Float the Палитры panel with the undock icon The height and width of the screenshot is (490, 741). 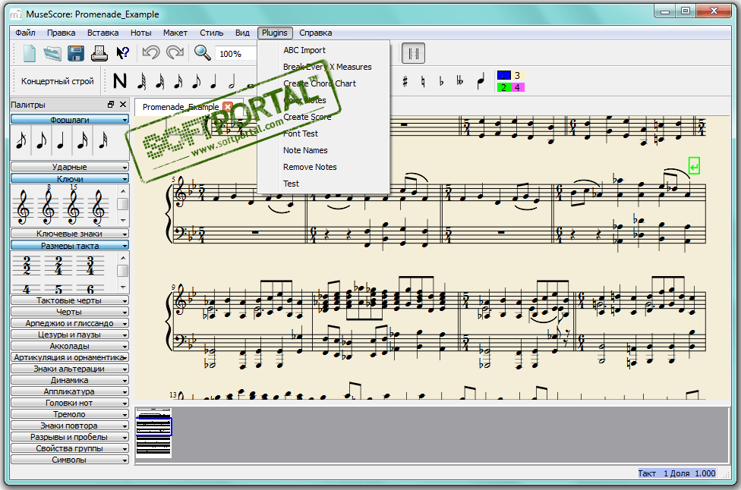click(x=111, y=105)
